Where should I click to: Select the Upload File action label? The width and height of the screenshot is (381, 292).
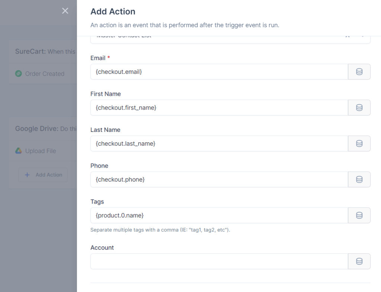click(x=41, y=151)
